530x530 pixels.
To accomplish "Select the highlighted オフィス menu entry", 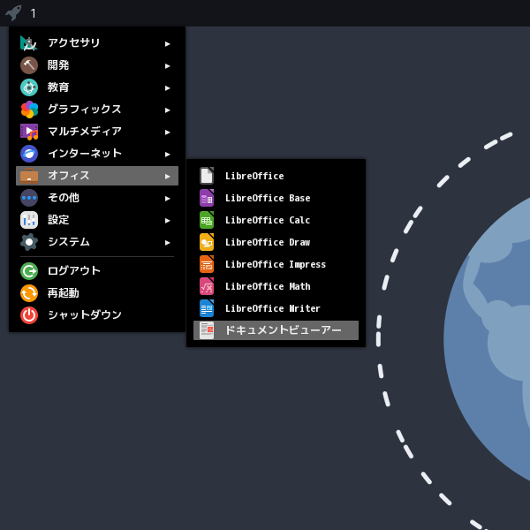I will (97, 176).
